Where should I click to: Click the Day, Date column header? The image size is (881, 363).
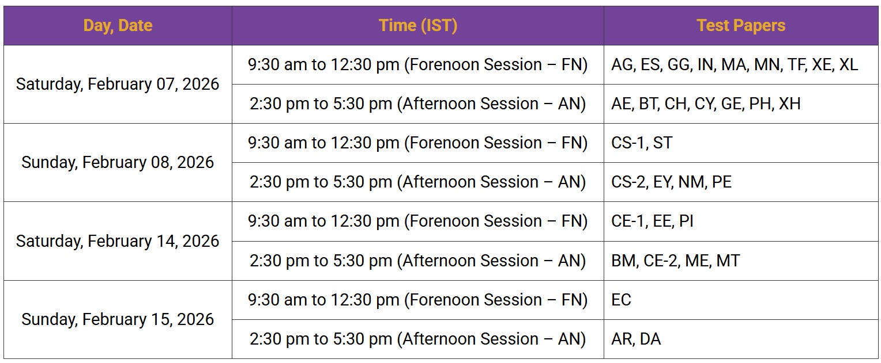pos(118,26)
